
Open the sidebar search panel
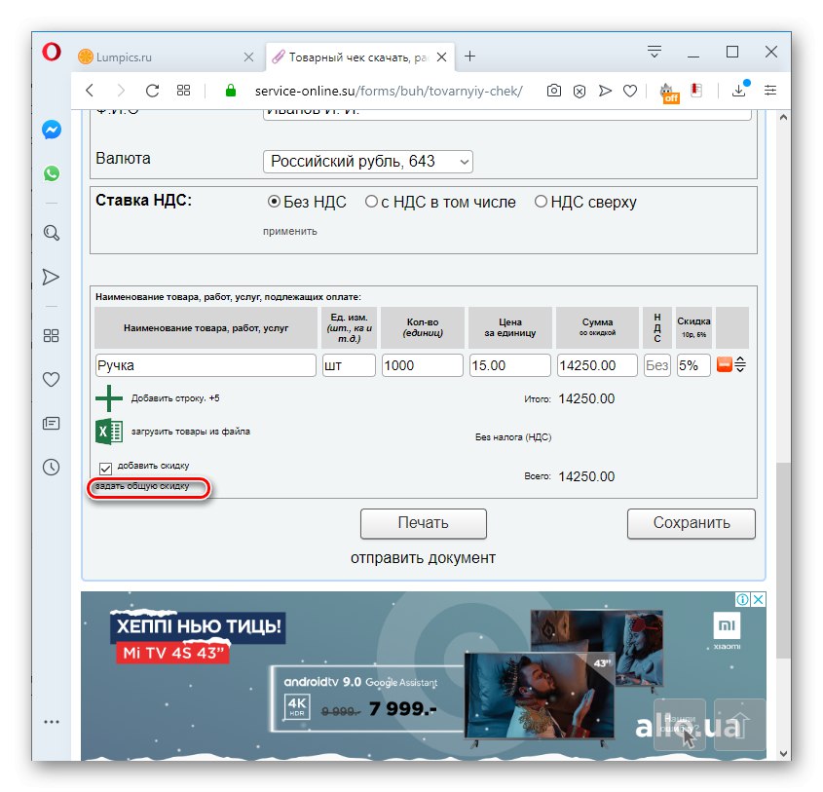tap(52, 233)
